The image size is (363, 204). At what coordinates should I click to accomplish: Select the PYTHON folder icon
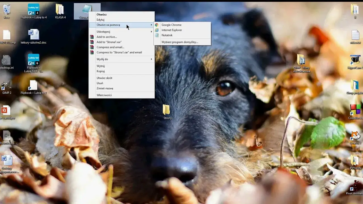point(355,160)
